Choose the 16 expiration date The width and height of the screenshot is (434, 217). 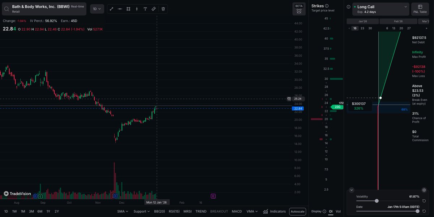pos(355,28)
